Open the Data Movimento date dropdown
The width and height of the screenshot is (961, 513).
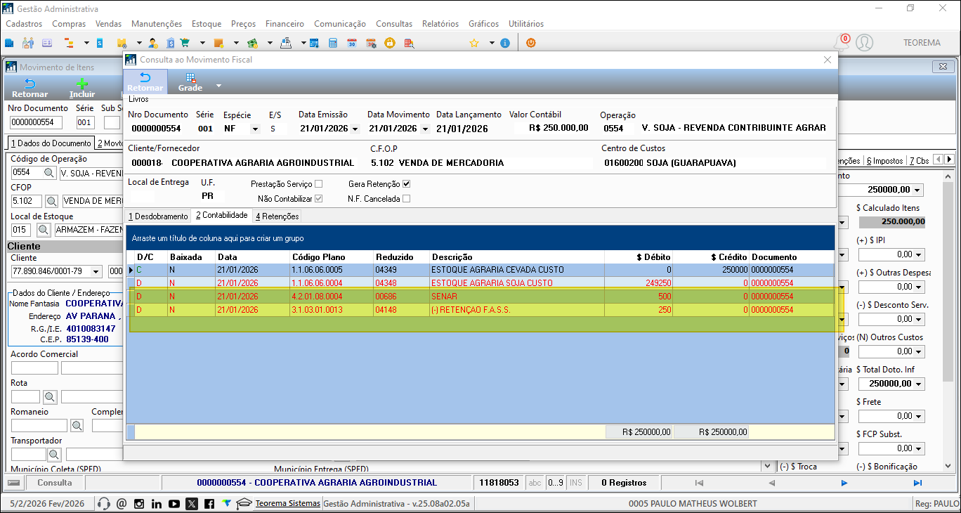pos(424,129)
